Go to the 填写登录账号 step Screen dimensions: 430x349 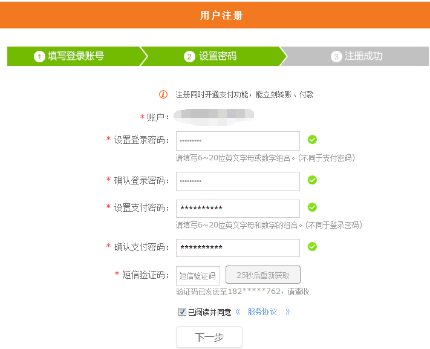pos(70,56)
